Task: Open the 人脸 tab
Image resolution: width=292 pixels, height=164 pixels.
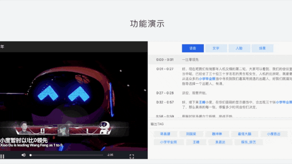Action: (x=239, y=48)
